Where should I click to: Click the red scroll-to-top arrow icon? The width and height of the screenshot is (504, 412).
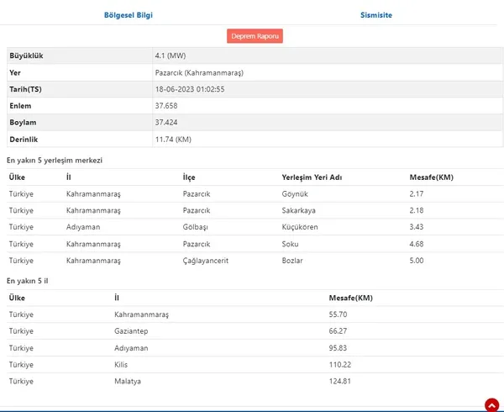[491, 404]
